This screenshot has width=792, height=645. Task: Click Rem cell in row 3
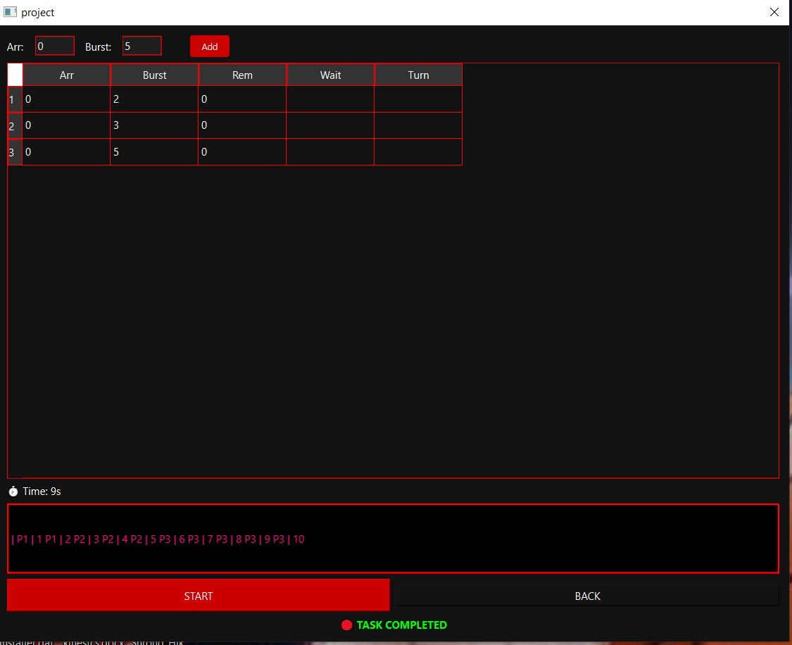[x=242, y=151]
